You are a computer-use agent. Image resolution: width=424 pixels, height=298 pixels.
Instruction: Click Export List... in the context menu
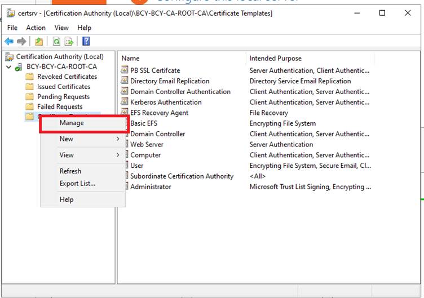tap(77, 184)
